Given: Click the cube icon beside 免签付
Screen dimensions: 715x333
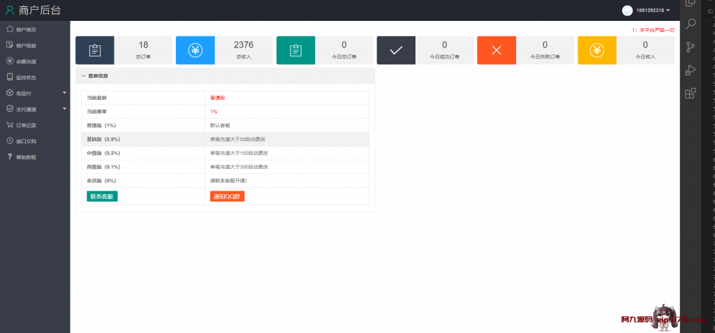Looking at the screenshot, I should pyautogui.click(x=9, y=93).
